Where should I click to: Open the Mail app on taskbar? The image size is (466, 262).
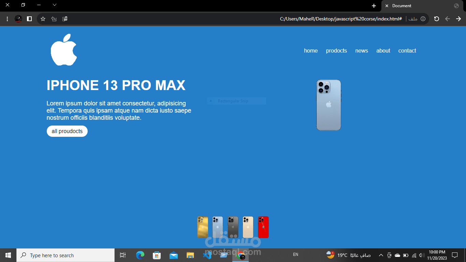[x=174, y=255]
